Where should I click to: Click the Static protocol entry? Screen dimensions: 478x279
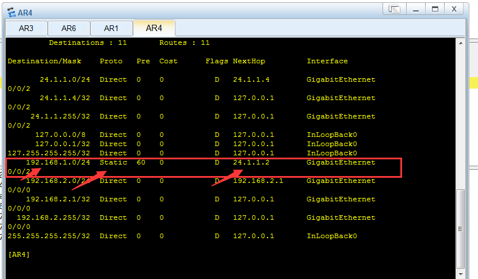click(x=113, y=162)
